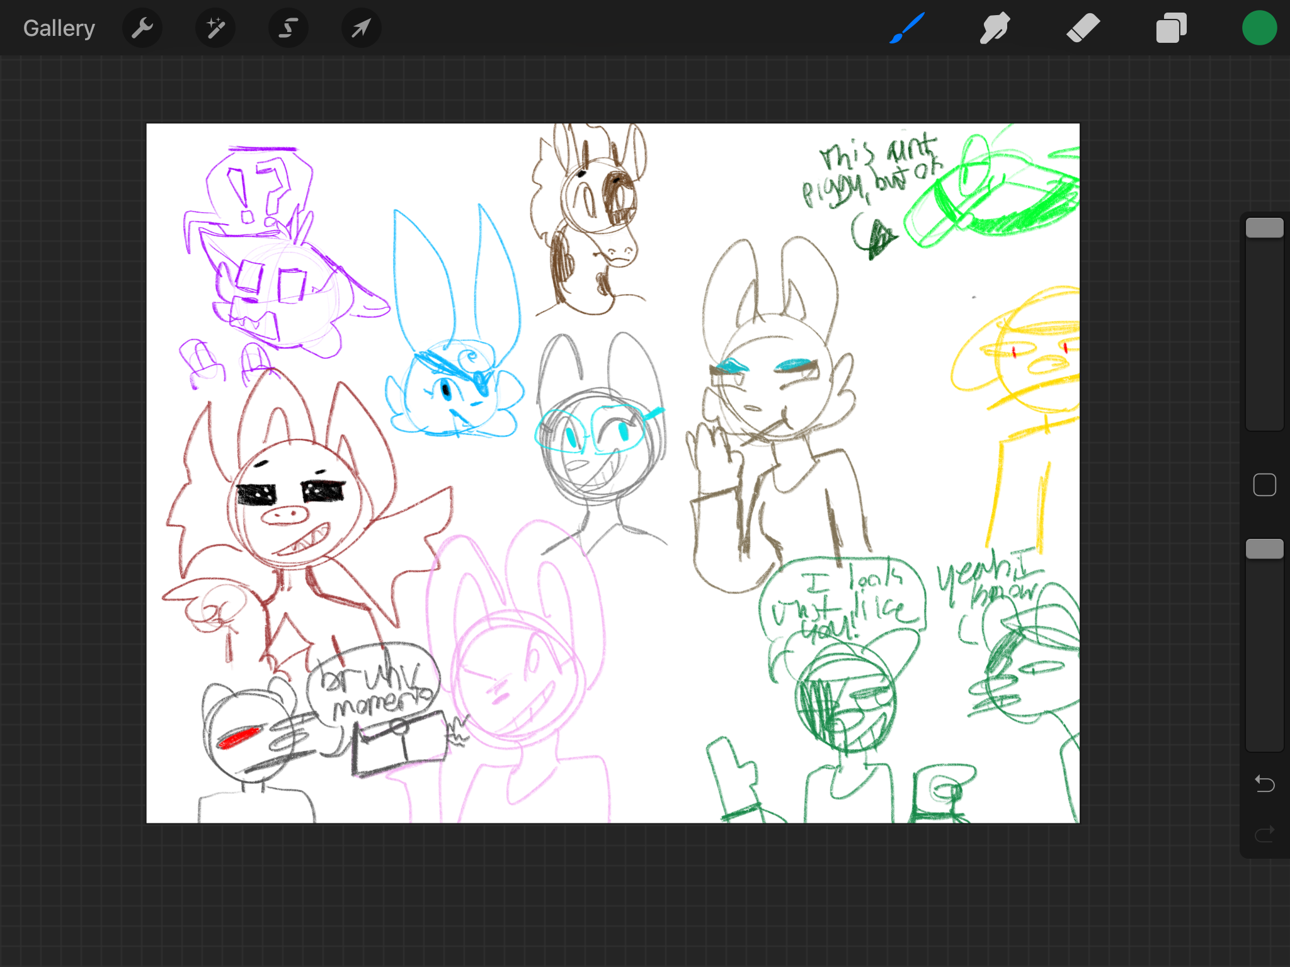Open the Adjustments magic wand menu
Screen dimensions: 1290x967
[x=215, y=28]
